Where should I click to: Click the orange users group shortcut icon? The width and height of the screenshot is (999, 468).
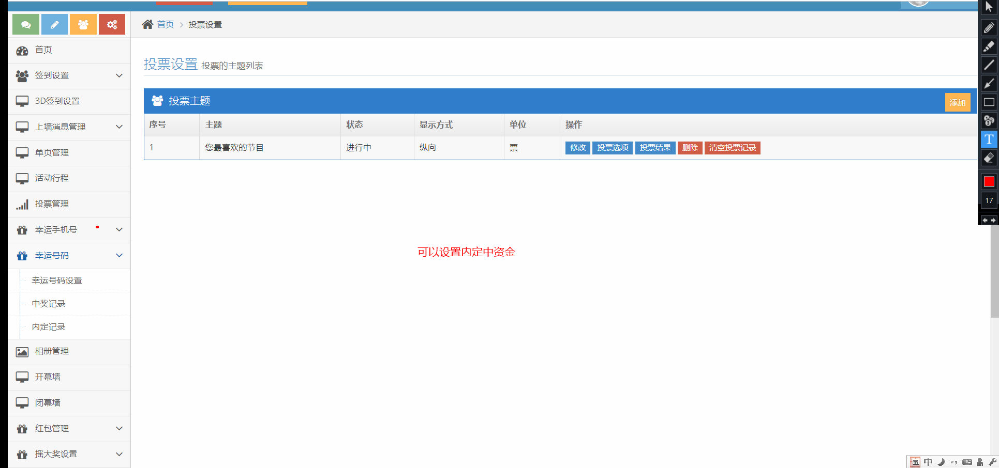click(x=83, y=25)
